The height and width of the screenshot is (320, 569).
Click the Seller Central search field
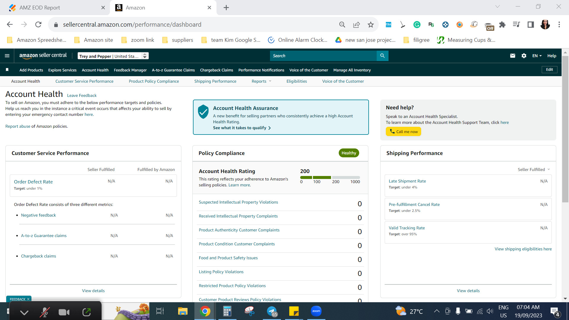point(323,56)
